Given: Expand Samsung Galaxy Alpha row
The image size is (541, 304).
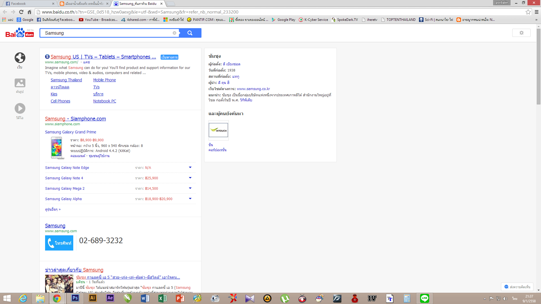Looking at the screenshot, I should tap(190, 199).
